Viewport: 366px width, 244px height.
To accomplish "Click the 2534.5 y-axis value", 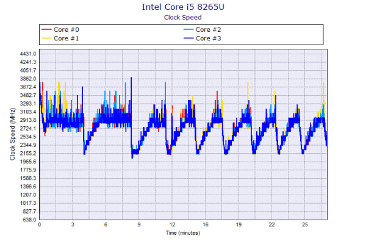I will point(28,137).
